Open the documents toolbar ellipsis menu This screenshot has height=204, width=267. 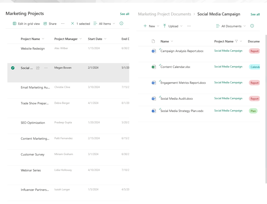[x=189, y=26]
